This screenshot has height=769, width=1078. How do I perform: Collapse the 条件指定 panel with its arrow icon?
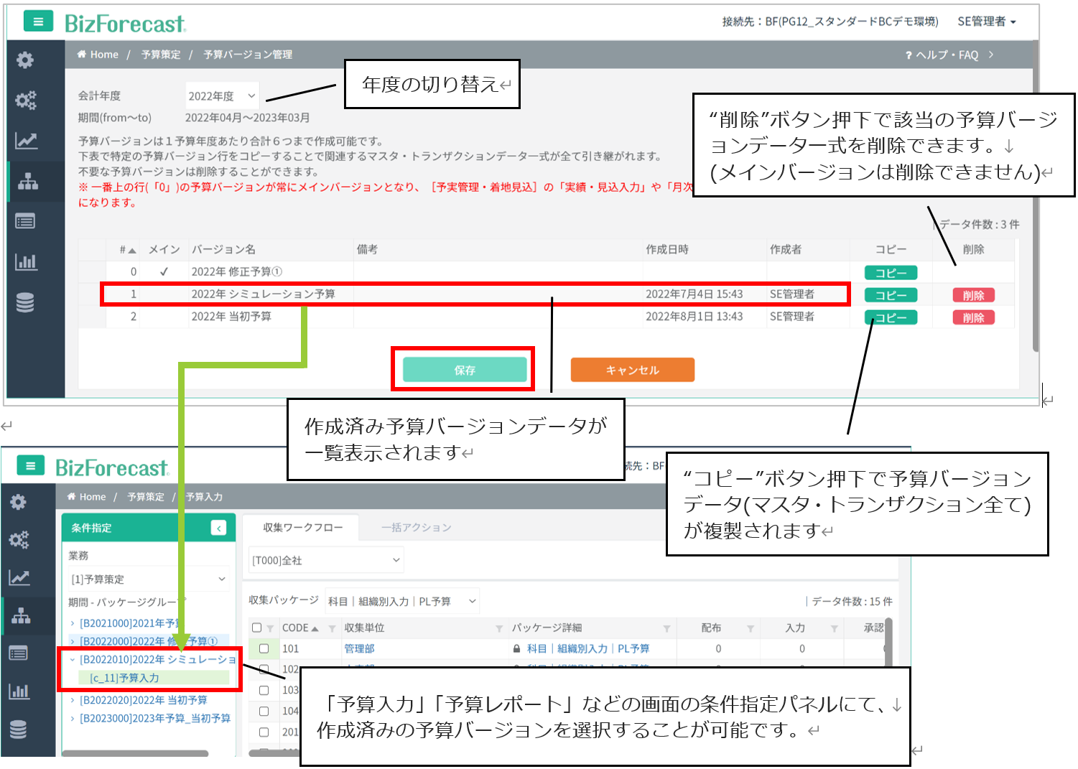(219, 528)
